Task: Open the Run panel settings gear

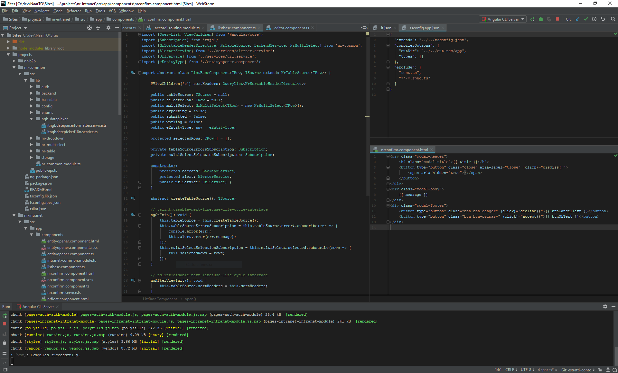Action: 605,307
